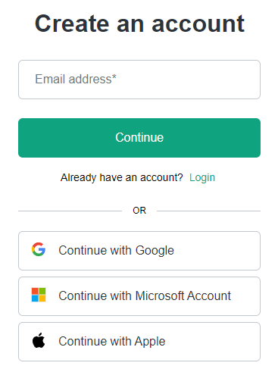
Task: Choose Continue with Microsoft Account button
Action: coord(139,296)
